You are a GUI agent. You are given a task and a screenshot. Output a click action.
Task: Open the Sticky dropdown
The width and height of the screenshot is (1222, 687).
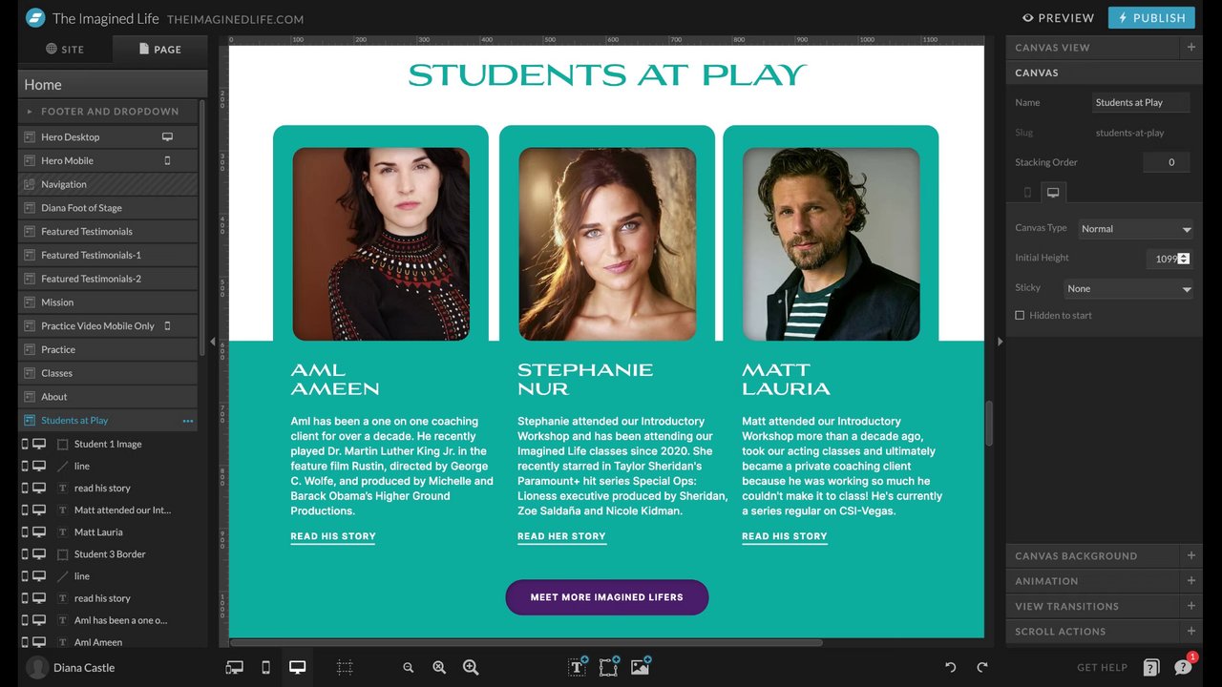[1128, 288]
